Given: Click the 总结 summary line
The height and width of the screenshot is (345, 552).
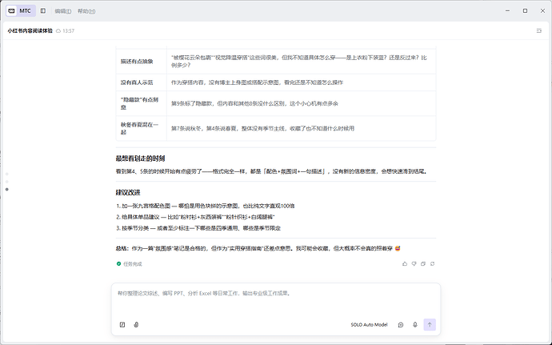Looking at the screenshot, I should (258, 248).
